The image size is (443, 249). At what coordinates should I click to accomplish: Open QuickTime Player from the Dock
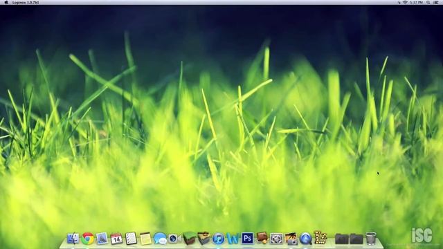306,239
